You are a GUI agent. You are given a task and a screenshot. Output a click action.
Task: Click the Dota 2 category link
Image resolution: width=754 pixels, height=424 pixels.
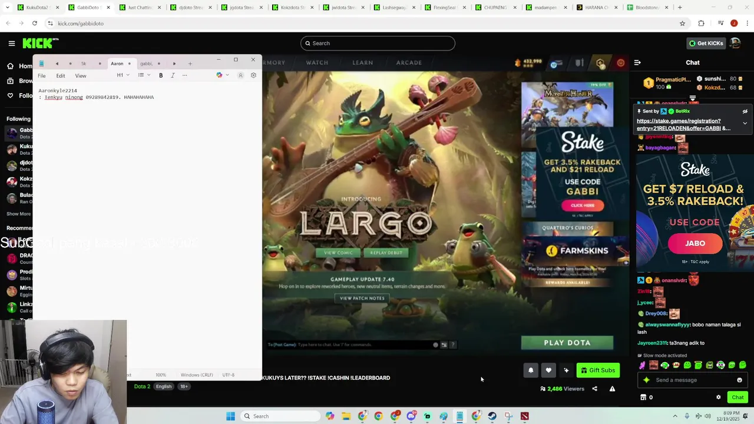(142, 386)
